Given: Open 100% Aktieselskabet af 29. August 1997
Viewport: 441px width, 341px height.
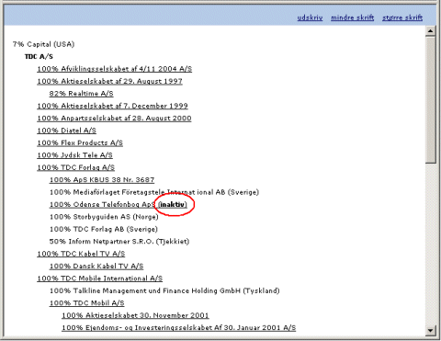Looking at the screenshot, I should (x=109, y=81).
